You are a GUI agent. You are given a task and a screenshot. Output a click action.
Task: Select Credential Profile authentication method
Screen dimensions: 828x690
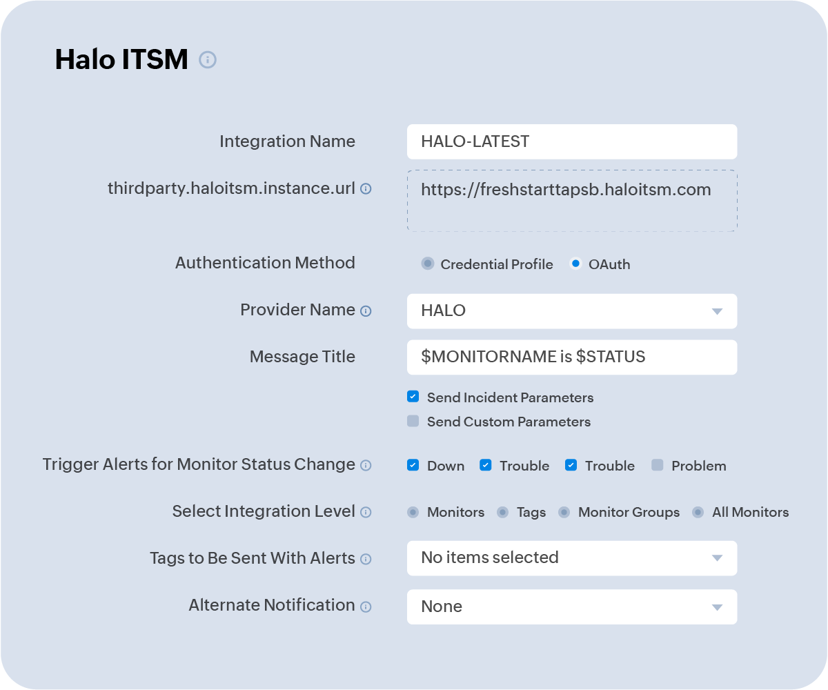(428, 264)
